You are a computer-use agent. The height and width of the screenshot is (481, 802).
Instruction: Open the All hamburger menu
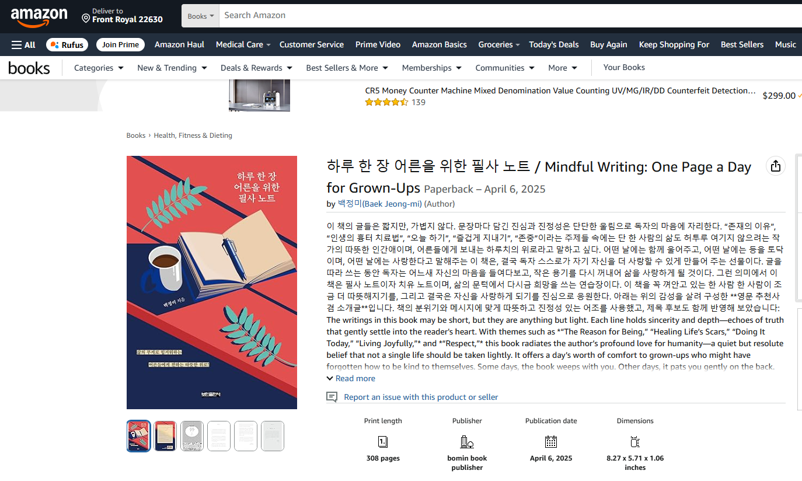click(23, 44)
